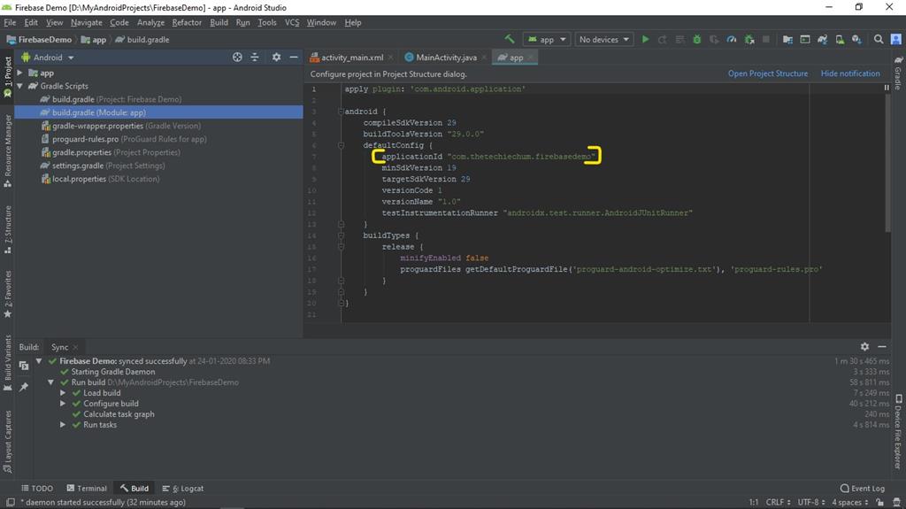This screenshot has height=509, width=906.
Task: Toggle 1: Project tool window
Action: click(x=7, y=76)
